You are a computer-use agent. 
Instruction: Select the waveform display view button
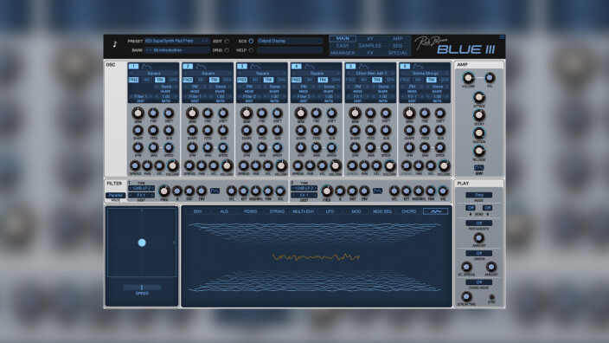[435, 211]
